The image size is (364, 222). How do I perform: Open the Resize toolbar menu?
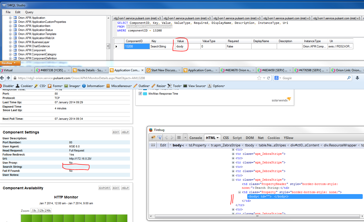click(x=159, y=86)
